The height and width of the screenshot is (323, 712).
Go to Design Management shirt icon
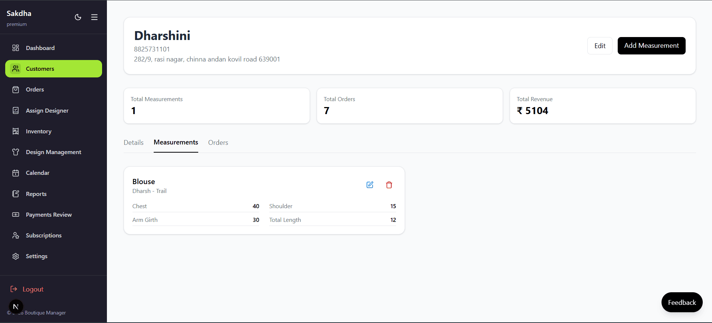point(16,152)
